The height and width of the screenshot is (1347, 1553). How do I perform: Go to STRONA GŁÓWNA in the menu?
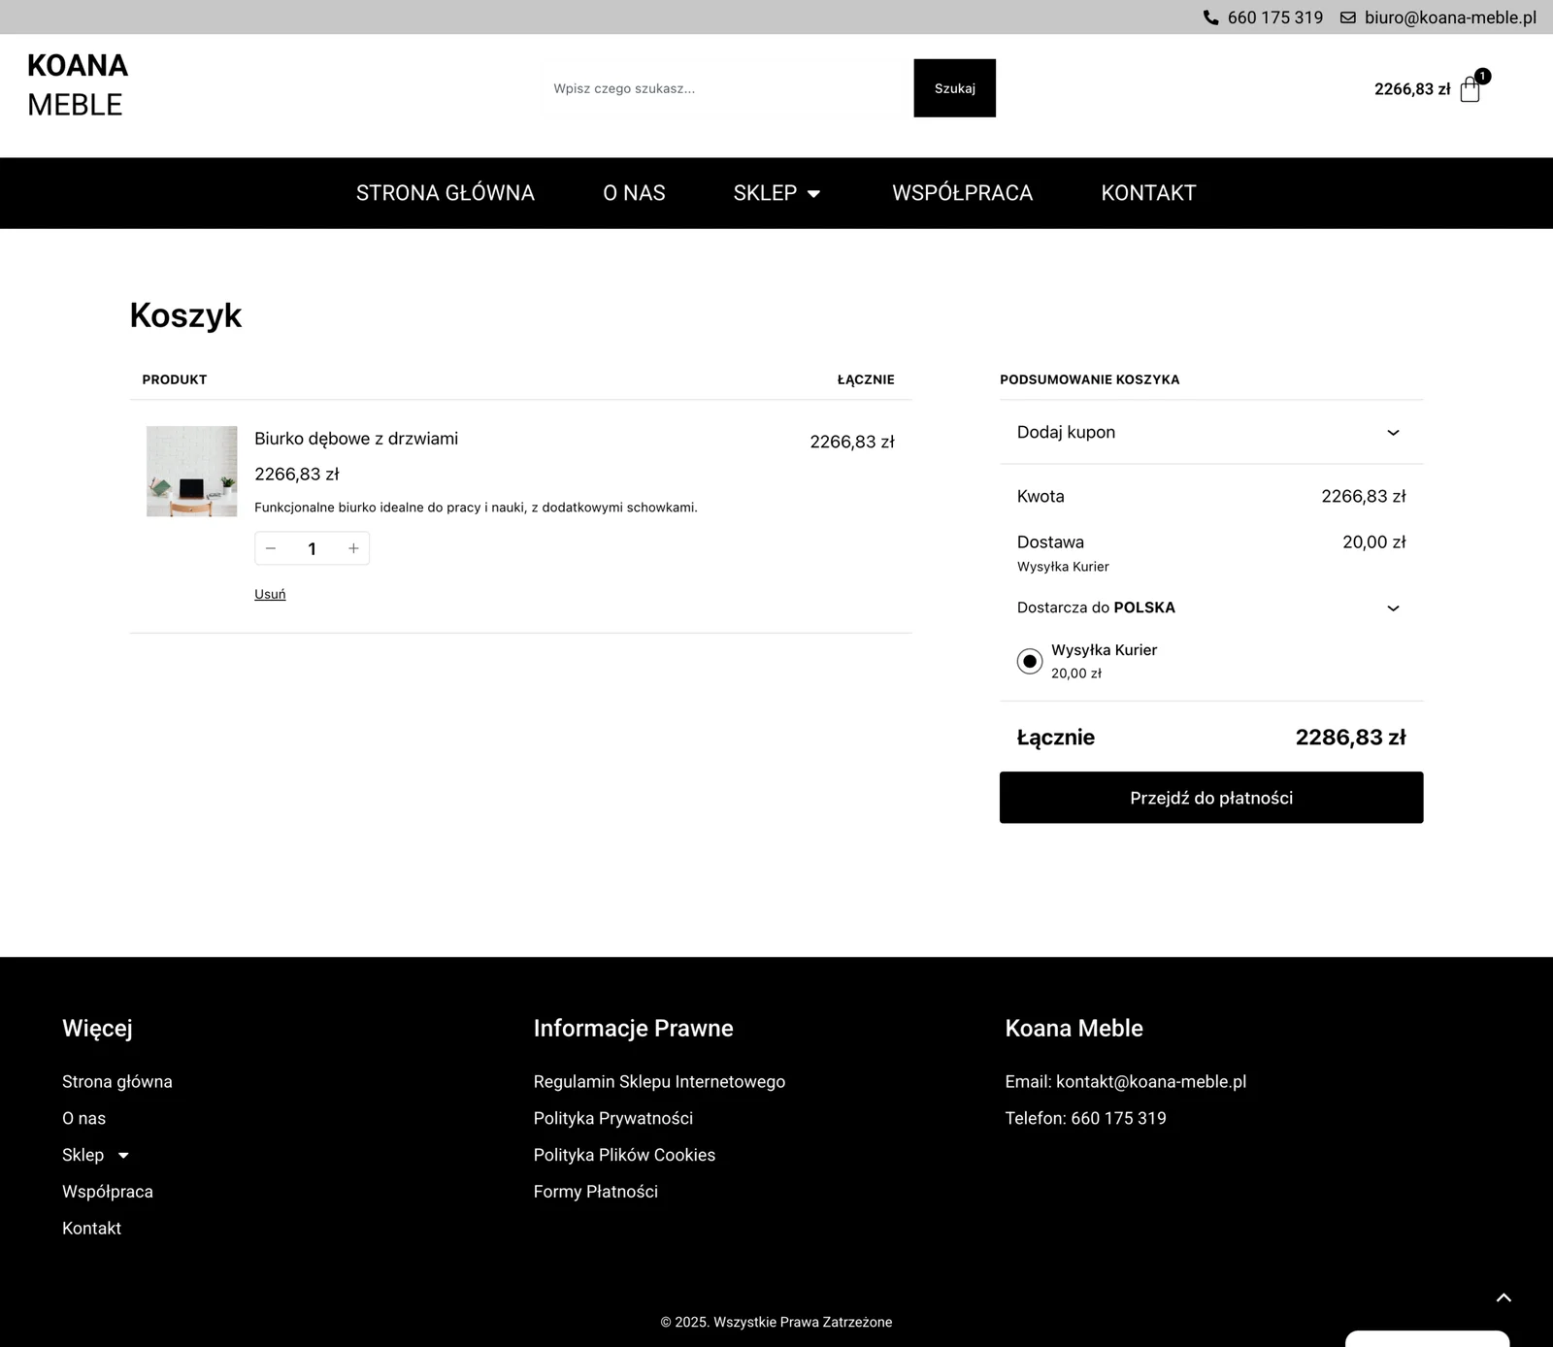(446, 193)
